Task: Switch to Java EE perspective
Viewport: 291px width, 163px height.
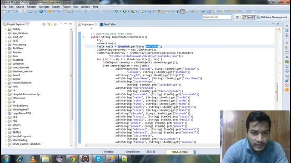Action: click(249, 17)
